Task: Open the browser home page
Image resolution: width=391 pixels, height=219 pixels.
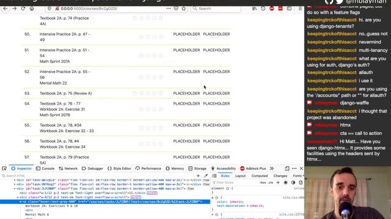Action: (32, 9)
